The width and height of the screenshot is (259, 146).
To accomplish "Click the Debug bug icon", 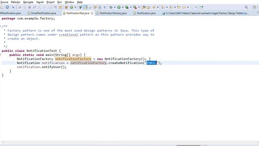I will 111,7.
